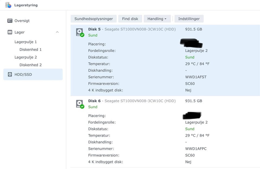The width and height of the screenshot is (260, 169).
Task: Click the Find disk button
Action: click(130, 19)
